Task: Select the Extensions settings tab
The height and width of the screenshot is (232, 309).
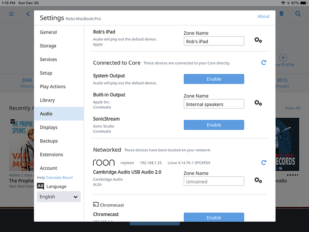Action: click(59, 155)
